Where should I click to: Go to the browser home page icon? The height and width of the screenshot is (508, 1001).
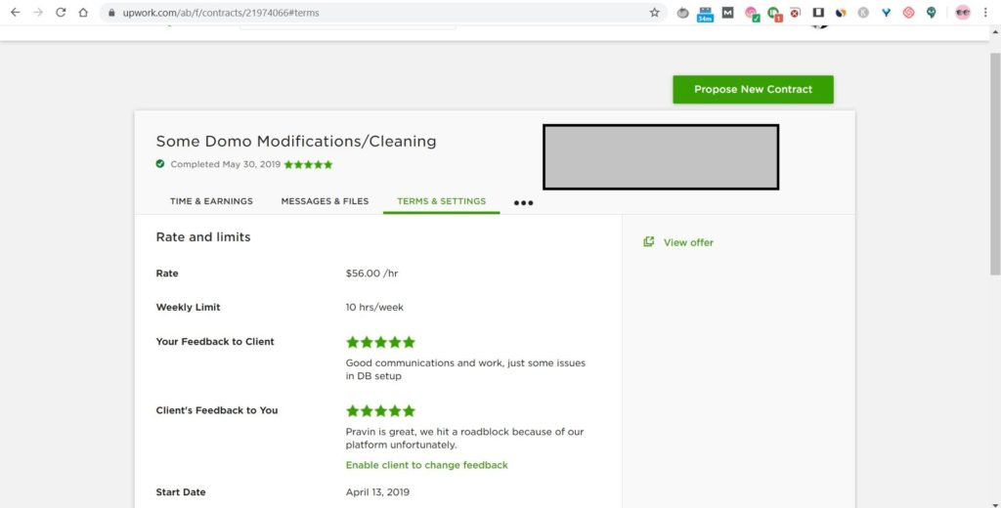tap(83, 13)
